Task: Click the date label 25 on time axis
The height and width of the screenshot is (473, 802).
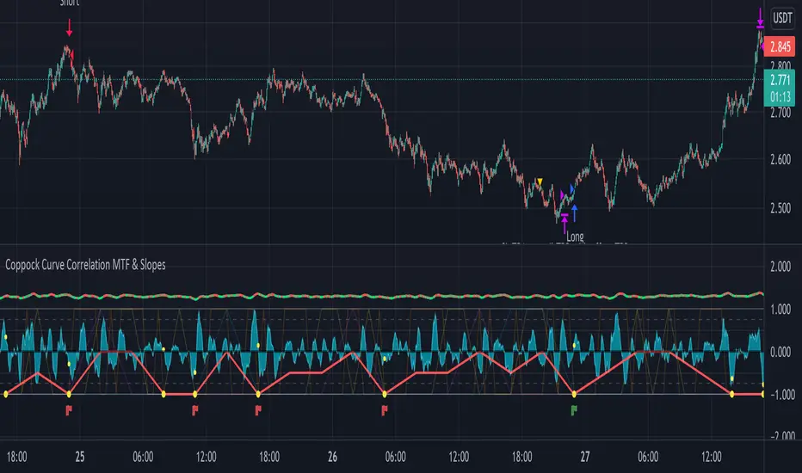Action: (x=80, y=457)
